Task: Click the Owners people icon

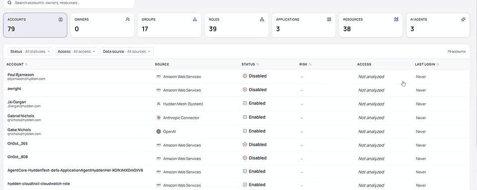Action: [128, 19]
